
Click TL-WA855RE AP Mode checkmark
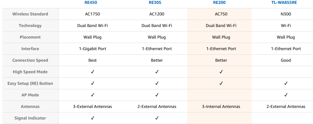coord(286,95)
